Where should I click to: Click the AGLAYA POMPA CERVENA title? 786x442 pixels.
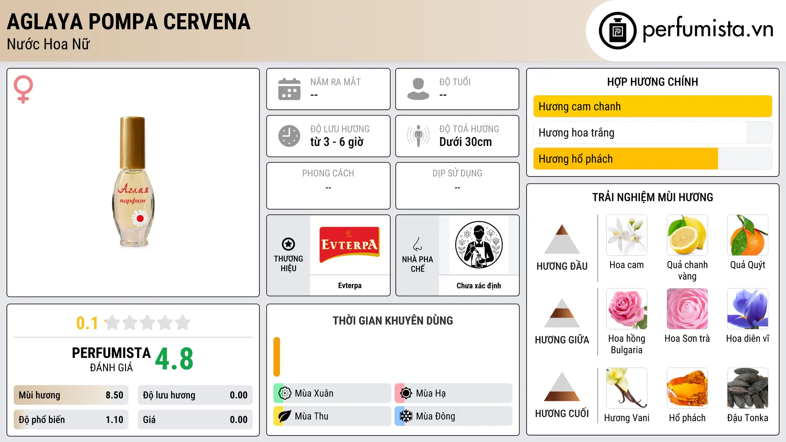tap(129, 21)
